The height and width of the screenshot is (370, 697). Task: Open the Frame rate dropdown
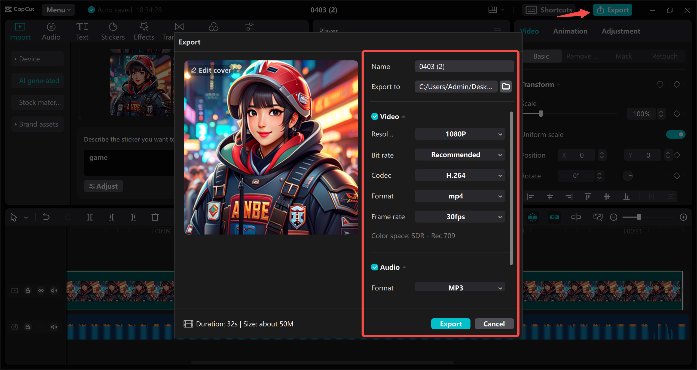coord(459,217)
